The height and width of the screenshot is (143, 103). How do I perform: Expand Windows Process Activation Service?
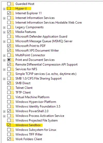point(4,116)
